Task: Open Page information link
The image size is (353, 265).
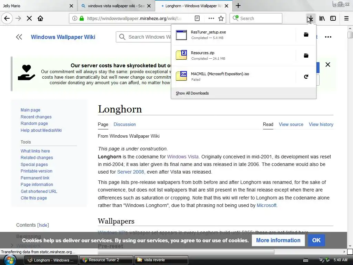Action: coord(37,185)
